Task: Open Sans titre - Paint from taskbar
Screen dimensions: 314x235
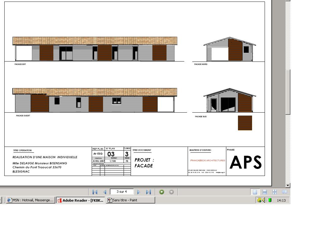Action: [130, 200]
